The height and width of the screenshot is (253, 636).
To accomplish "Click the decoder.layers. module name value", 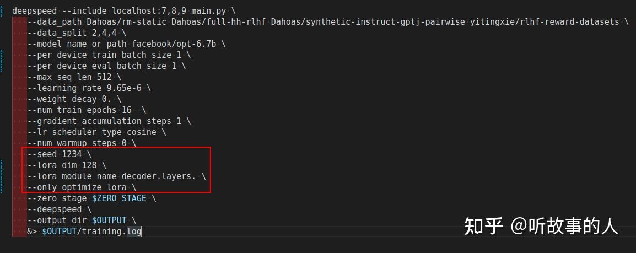I will point(159,176).
